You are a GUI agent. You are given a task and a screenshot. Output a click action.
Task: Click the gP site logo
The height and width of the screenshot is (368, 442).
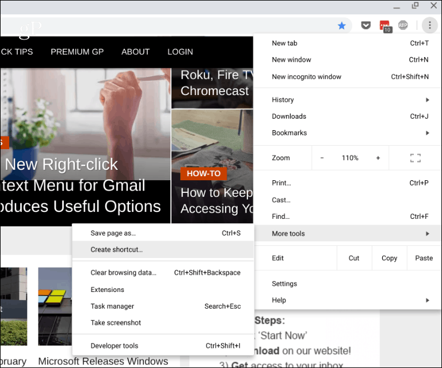point(30,29)
